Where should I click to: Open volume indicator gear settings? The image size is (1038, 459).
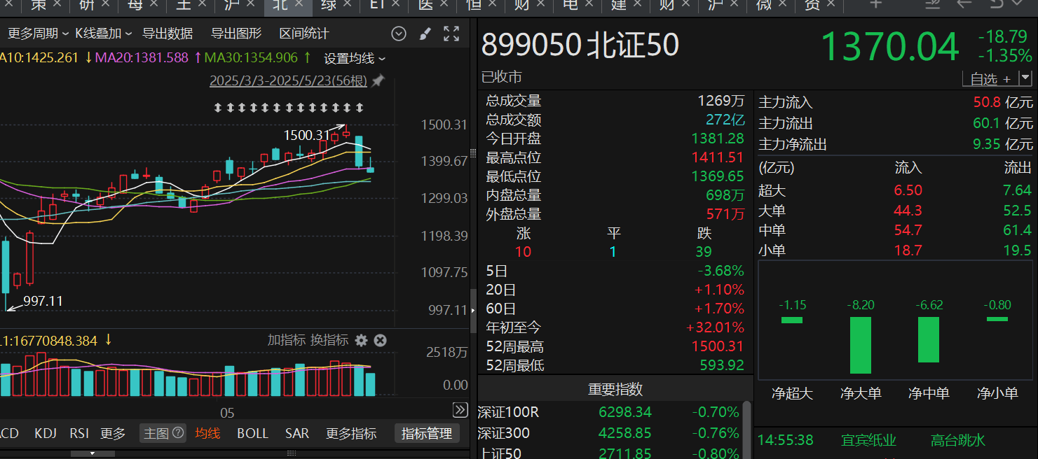(x=361, y=341)
